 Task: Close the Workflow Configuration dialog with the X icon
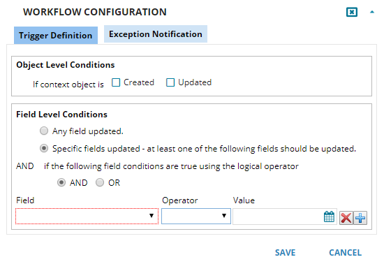(x=352, y=12)
